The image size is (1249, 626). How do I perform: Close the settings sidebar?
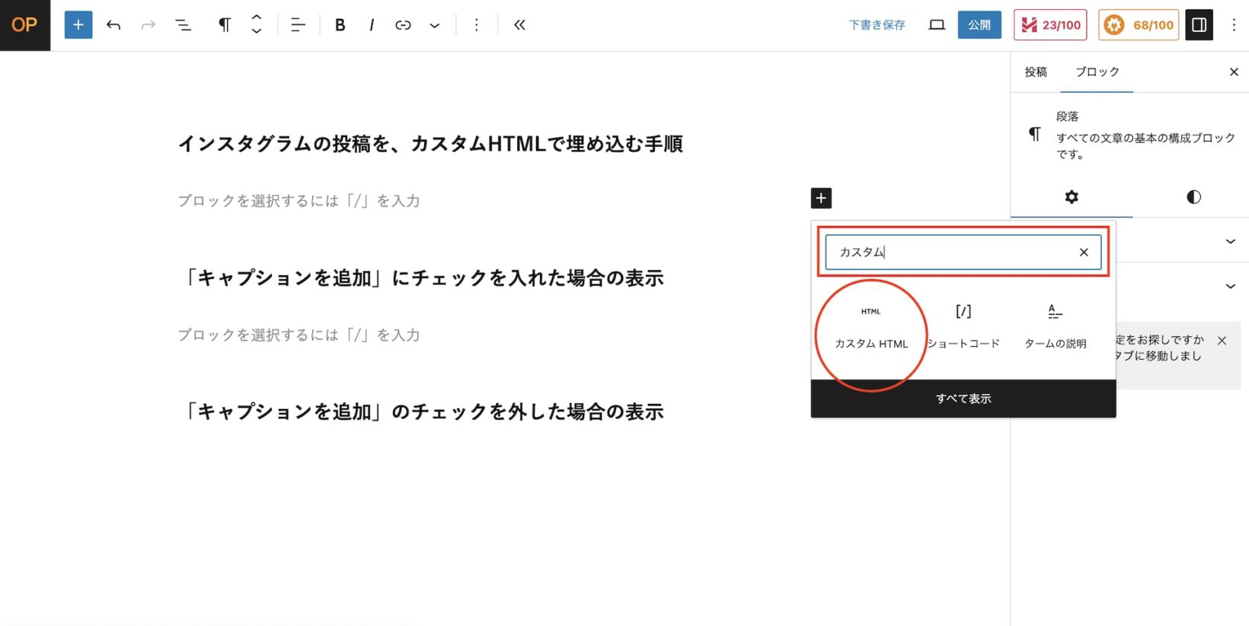1234,71
